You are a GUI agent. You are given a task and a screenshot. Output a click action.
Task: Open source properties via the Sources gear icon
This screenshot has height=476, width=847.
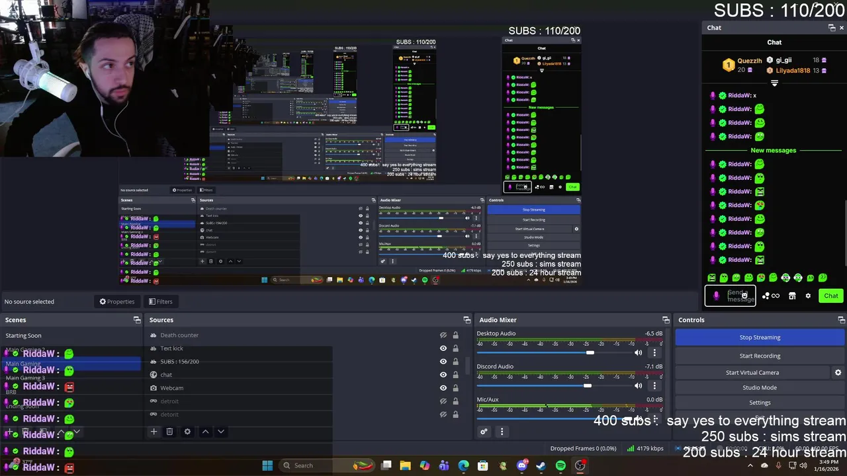(x=187, y=432)
